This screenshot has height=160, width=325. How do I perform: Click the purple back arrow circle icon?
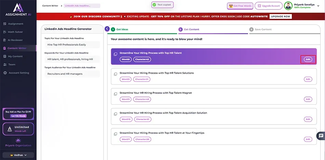[x=107, y=29]
